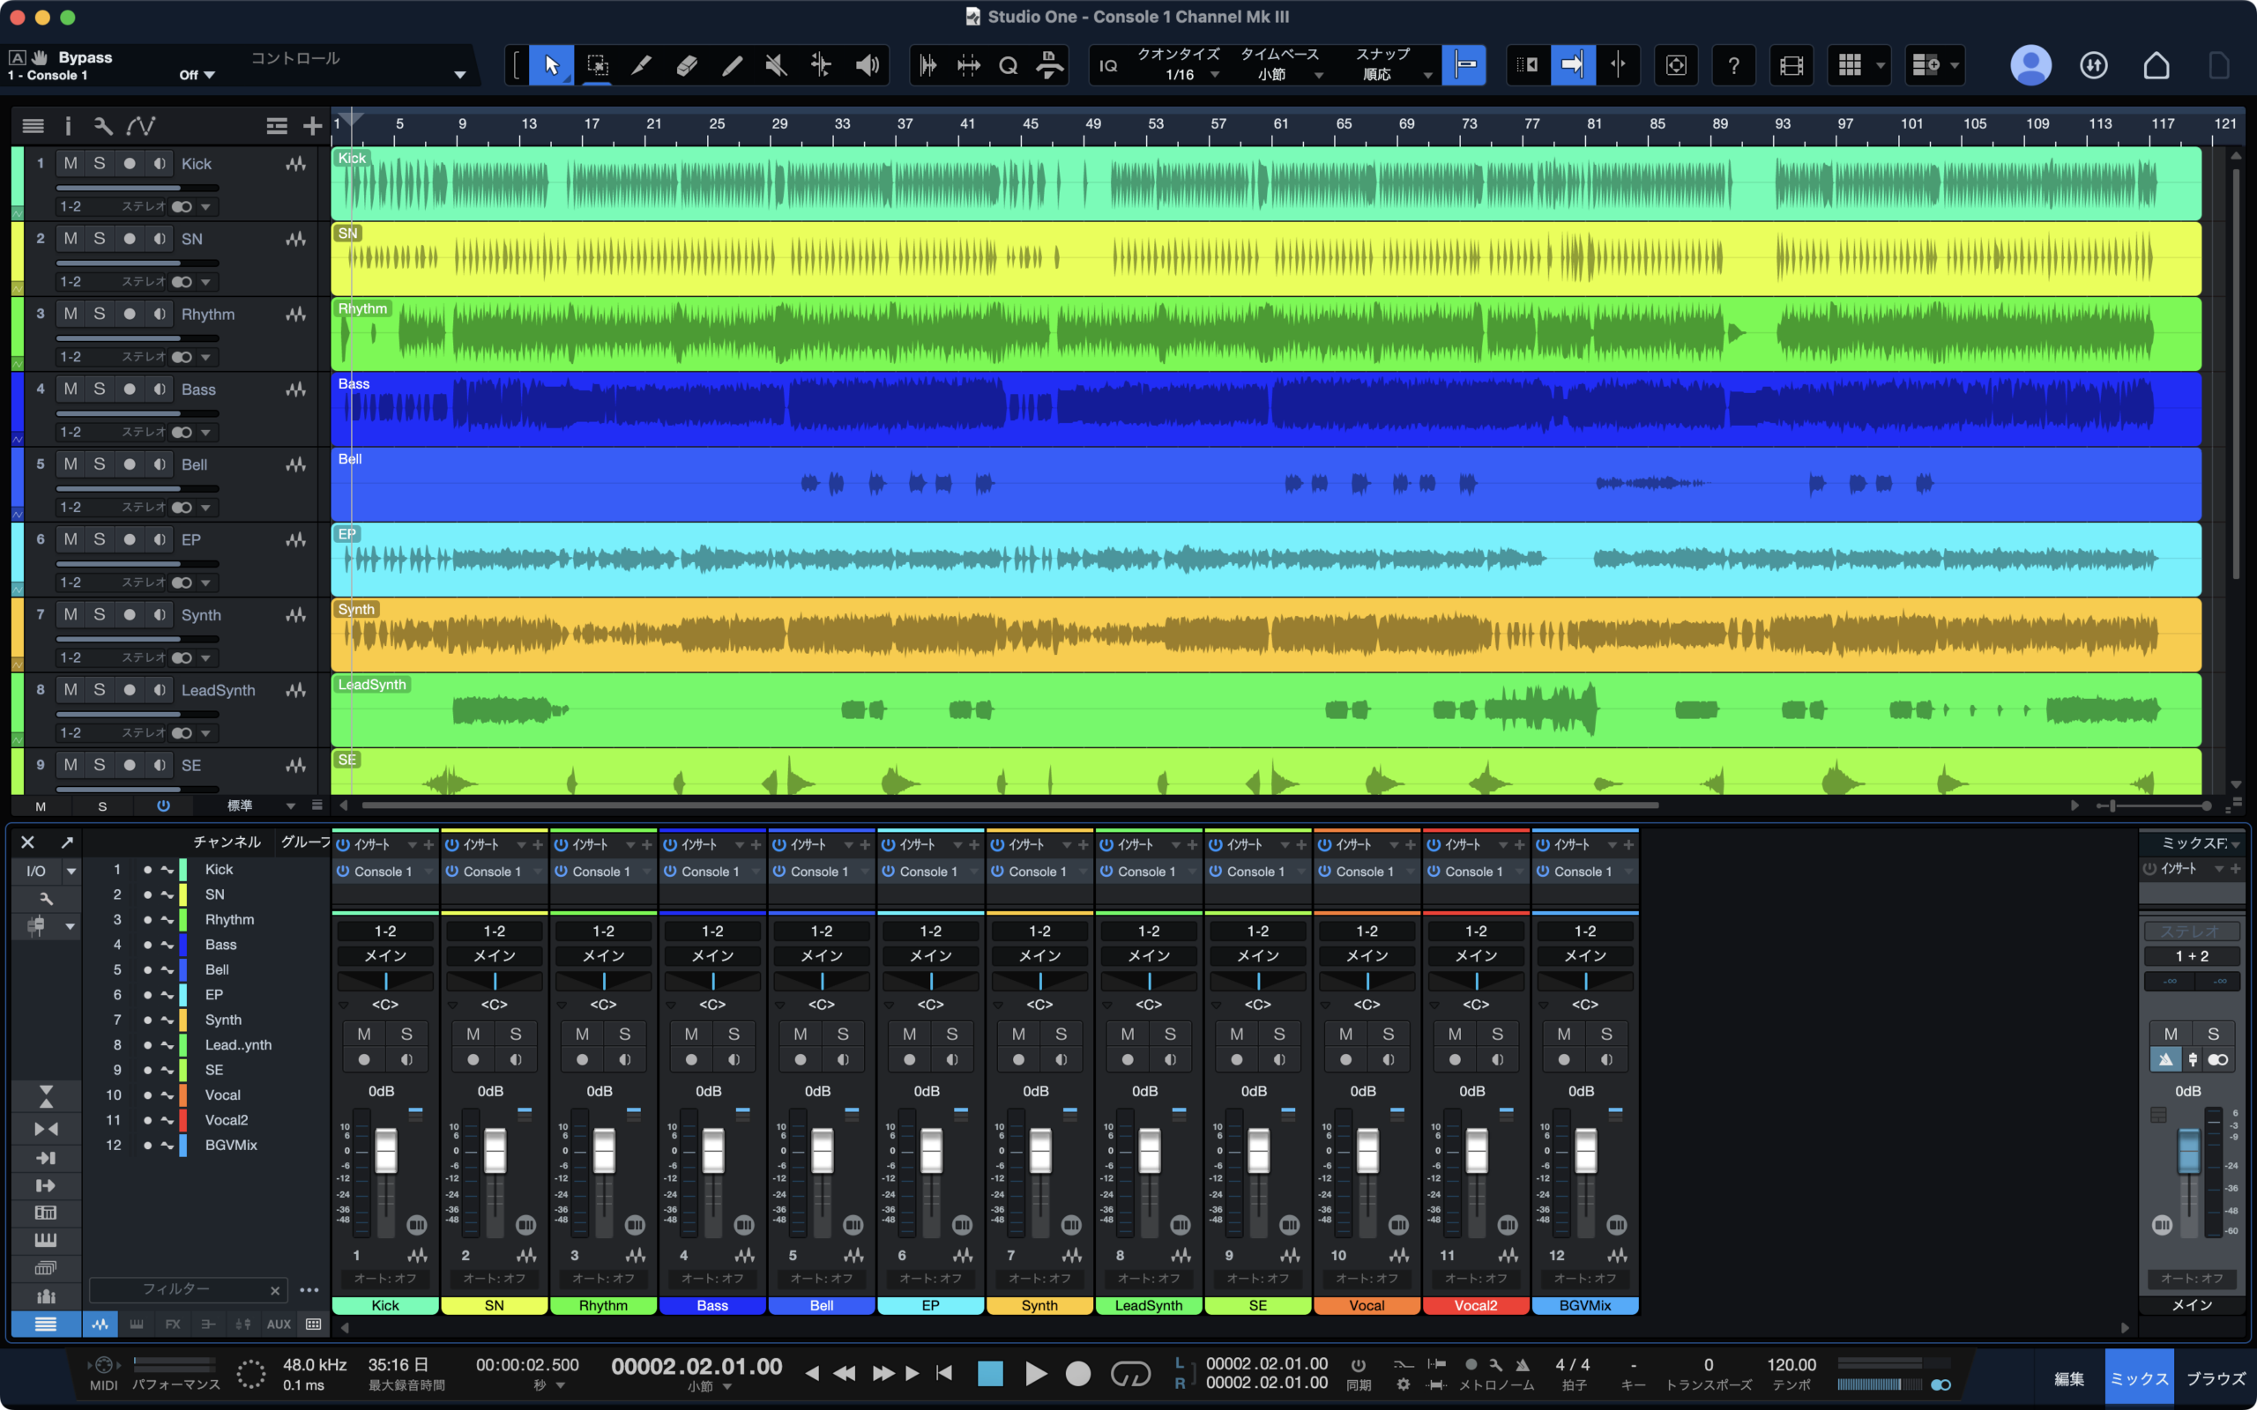Detach the mixer console window
The image size is (2257, 1410).
(67, 842)
